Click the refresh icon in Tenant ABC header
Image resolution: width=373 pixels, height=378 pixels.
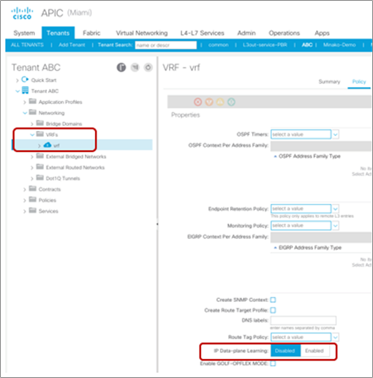tap(148, 67)
